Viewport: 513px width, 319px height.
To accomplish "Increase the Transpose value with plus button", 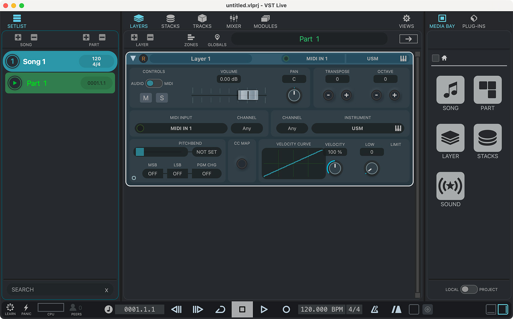I will pyautogui.click(x=346, y=95).
